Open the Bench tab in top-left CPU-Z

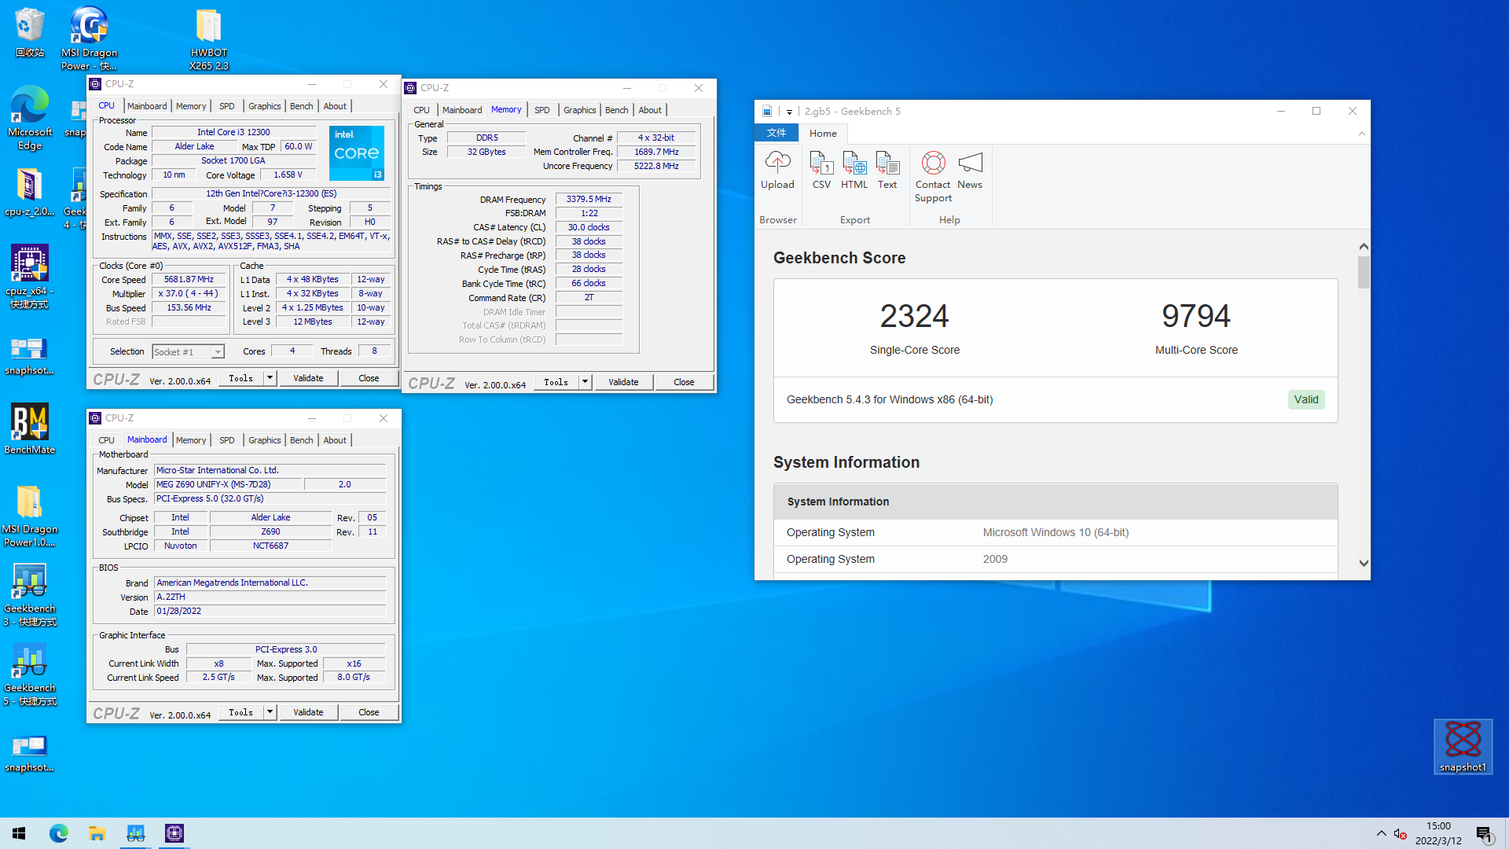pos(301,106)
